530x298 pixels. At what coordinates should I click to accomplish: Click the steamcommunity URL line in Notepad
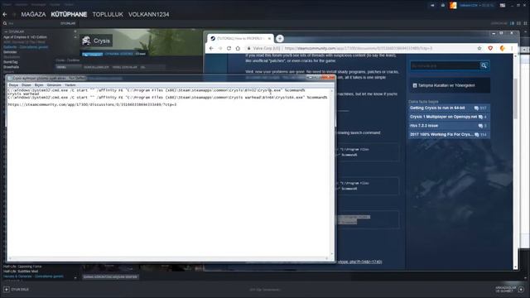[92, 105]
